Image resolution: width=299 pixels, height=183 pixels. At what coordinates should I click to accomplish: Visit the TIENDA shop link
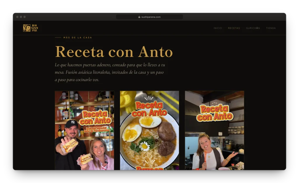coord(271,28)
